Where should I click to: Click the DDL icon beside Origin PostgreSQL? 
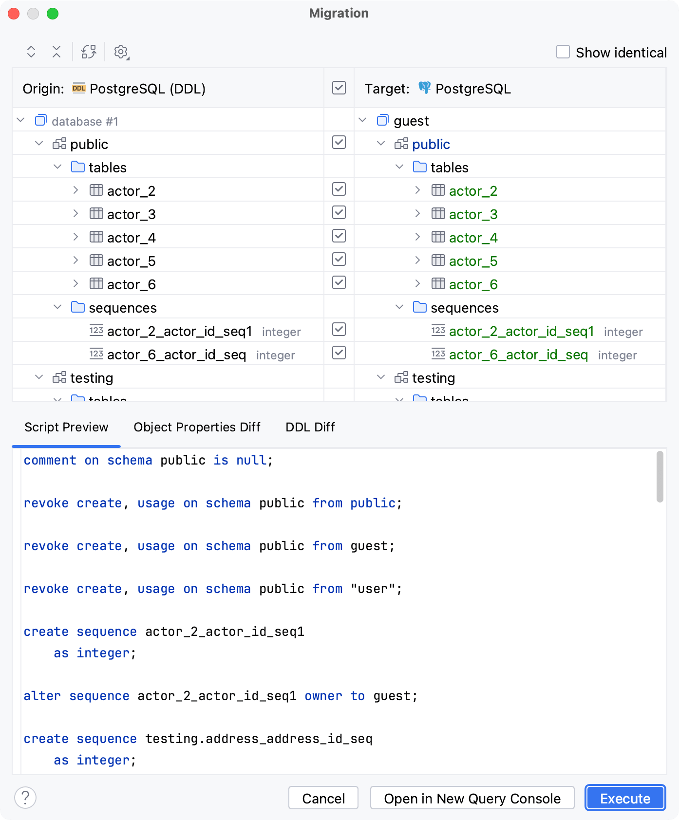78,88
